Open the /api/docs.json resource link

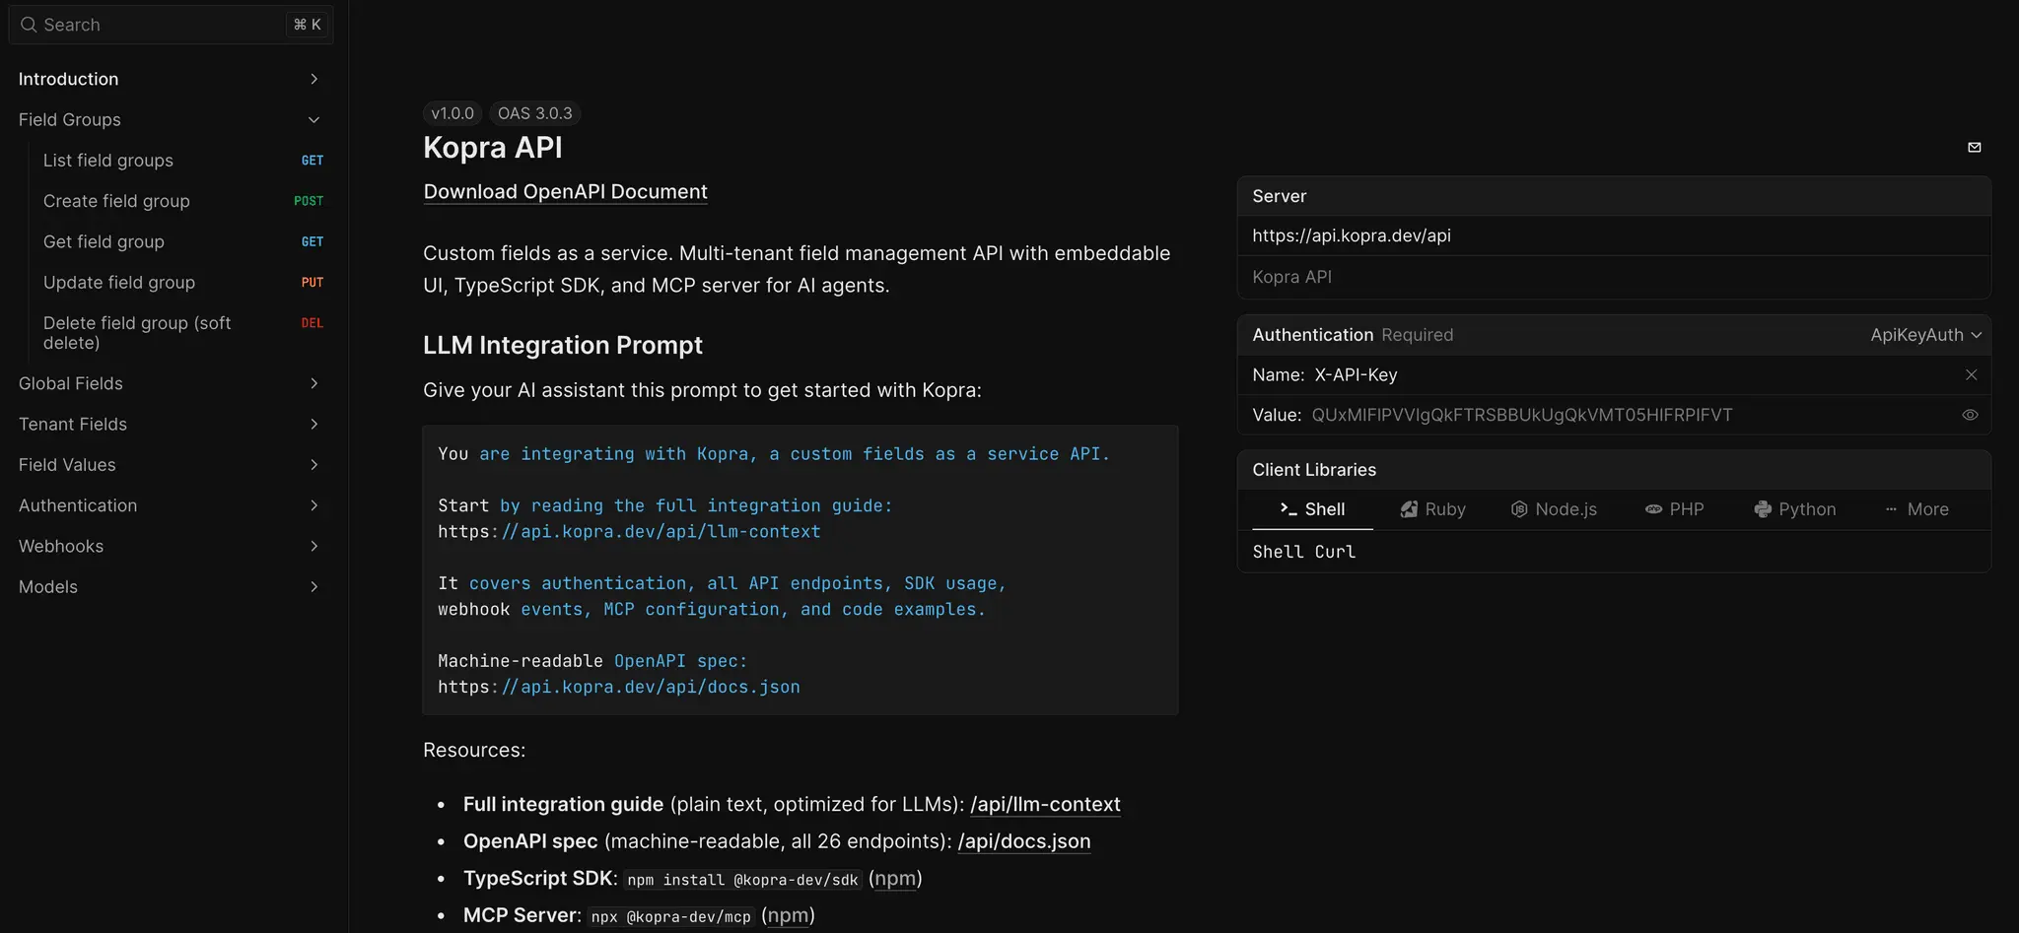[x=1023, y=841]
